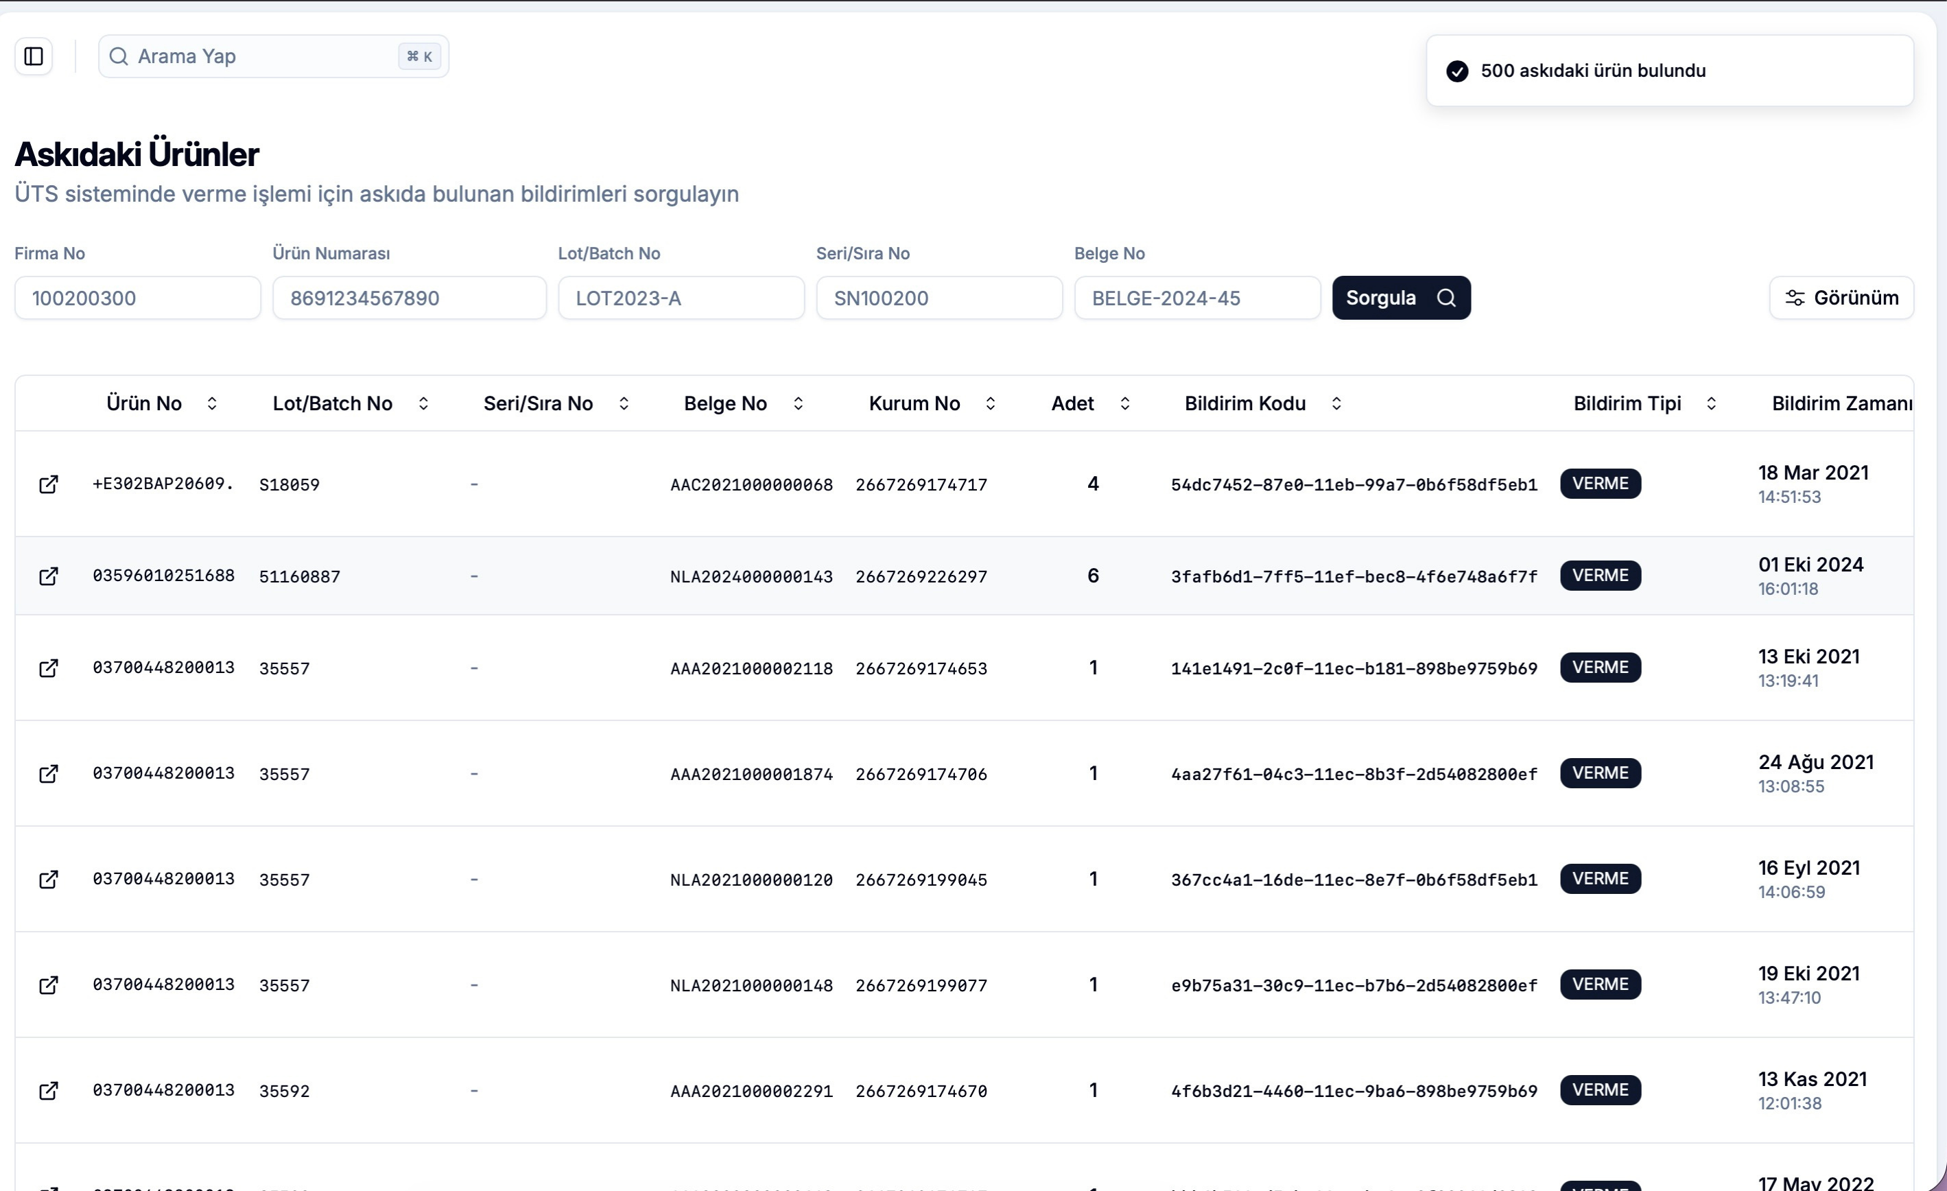This screenshot has height=1191, width=1947.
Task: Click the date 01 Eki 2024
Action: click(x=1811, y=564)
